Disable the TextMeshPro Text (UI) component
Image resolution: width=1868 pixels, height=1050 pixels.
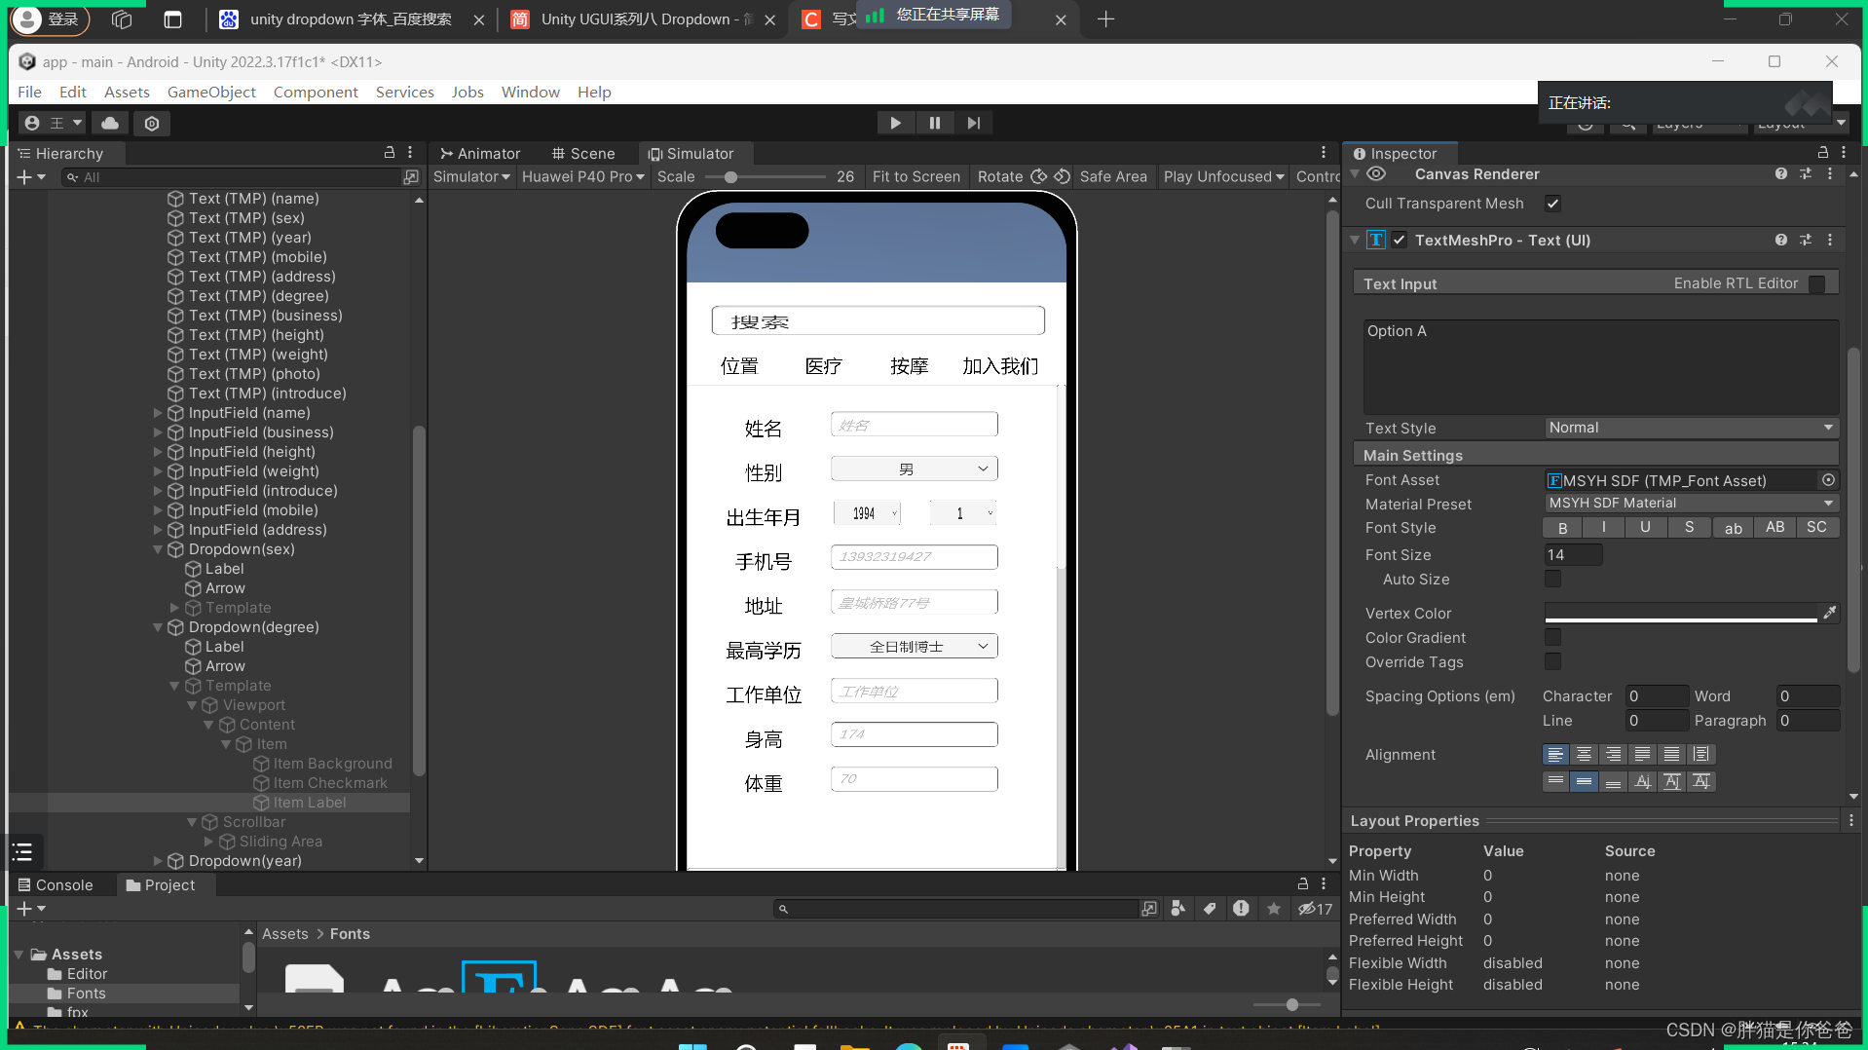coord(1400,240)
